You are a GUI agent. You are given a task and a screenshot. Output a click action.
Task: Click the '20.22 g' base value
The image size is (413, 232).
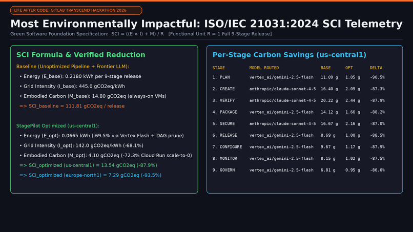pyautogui.click(x=329, y=100)
